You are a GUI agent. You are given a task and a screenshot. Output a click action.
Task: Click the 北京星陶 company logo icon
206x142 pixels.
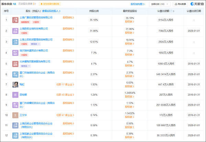click(16, 63)
